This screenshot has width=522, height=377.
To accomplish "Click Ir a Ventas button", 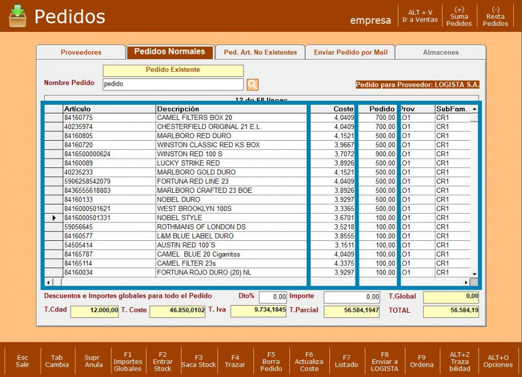I will pyautogui.click(x=420, y=16).
